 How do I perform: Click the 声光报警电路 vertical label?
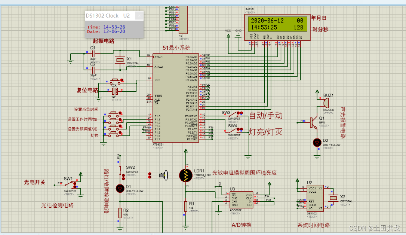343,123
